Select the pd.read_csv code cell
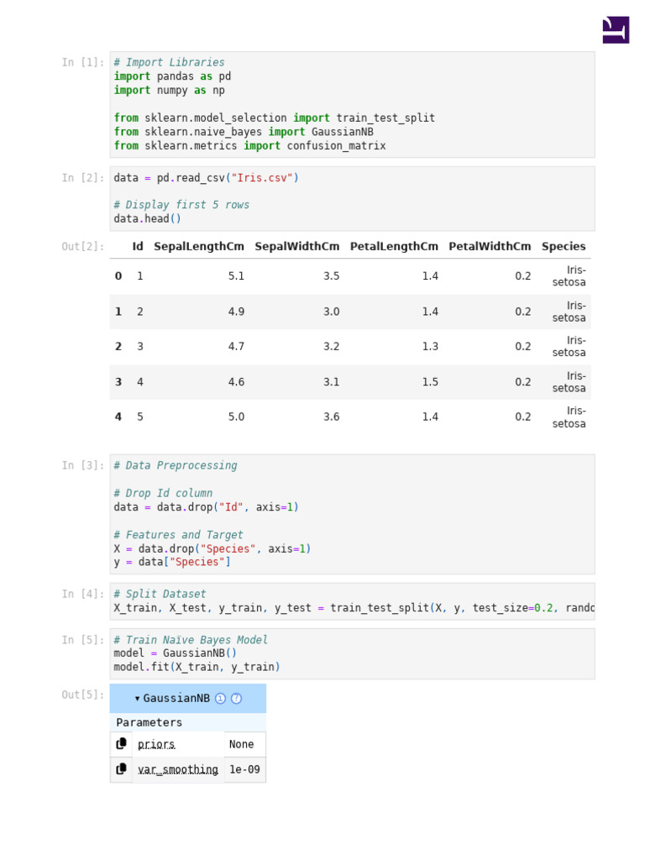This screenshot has height=860, width=645. pos(352,198)
